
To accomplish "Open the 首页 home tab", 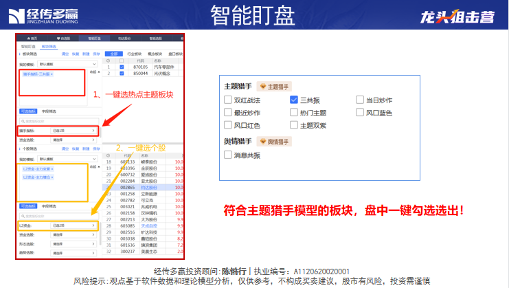I will pos(32,38).
